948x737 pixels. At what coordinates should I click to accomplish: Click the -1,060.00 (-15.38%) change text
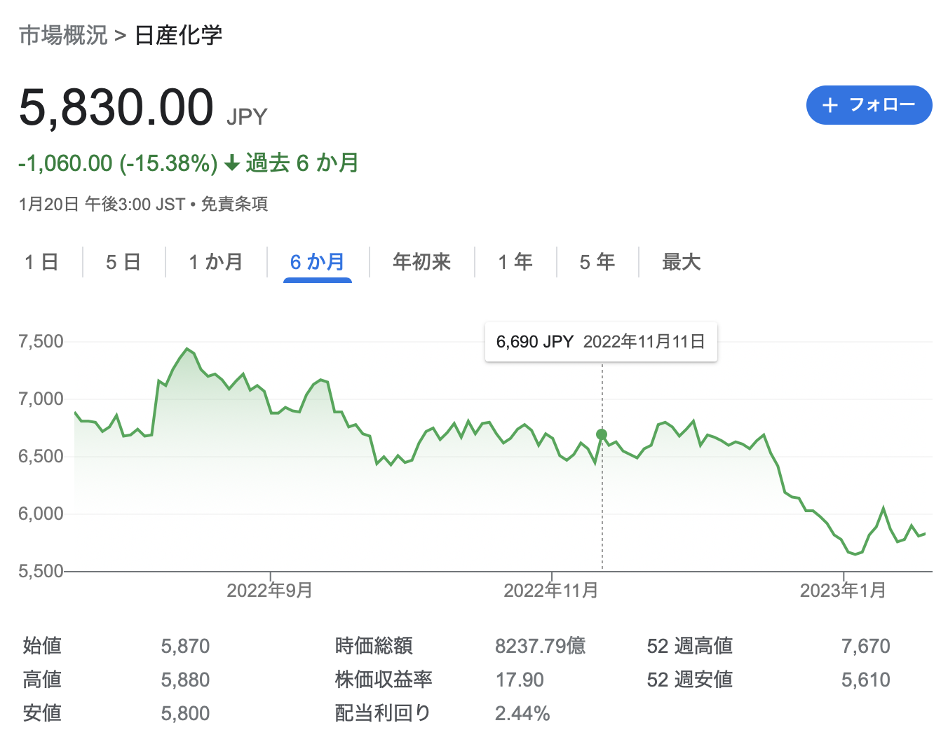point(118,163)
